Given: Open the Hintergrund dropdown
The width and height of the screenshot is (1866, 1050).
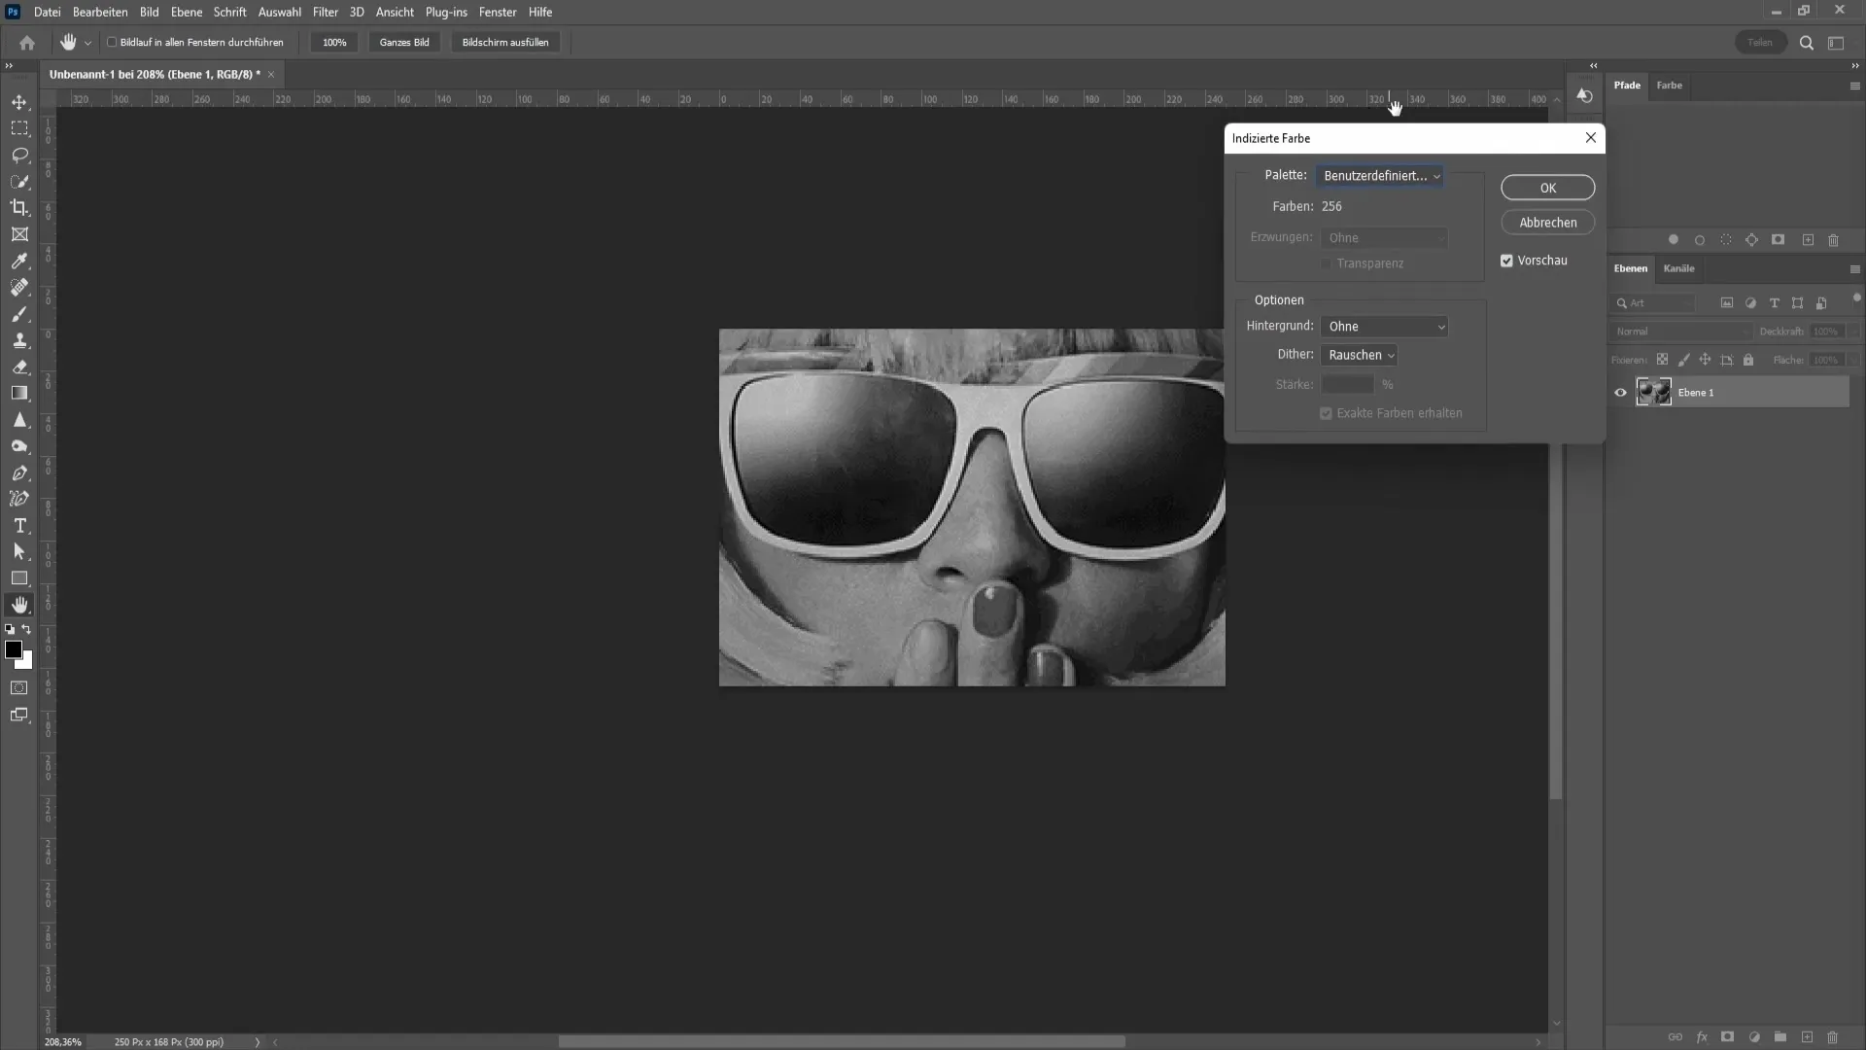Looking at the screenshot, I should tap(1384, 327).
